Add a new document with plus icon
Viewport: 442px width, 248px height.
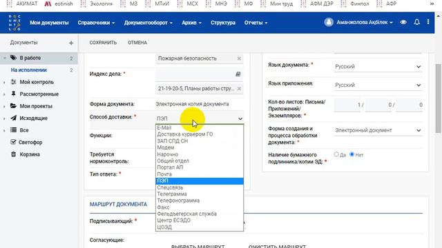tap(71, 43)
